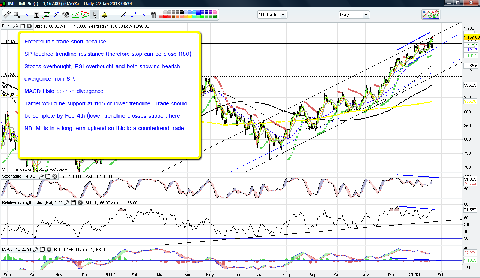The image size is (480, 278).
Task: Open the indicators chart button top right
Action: coord(430,15)
